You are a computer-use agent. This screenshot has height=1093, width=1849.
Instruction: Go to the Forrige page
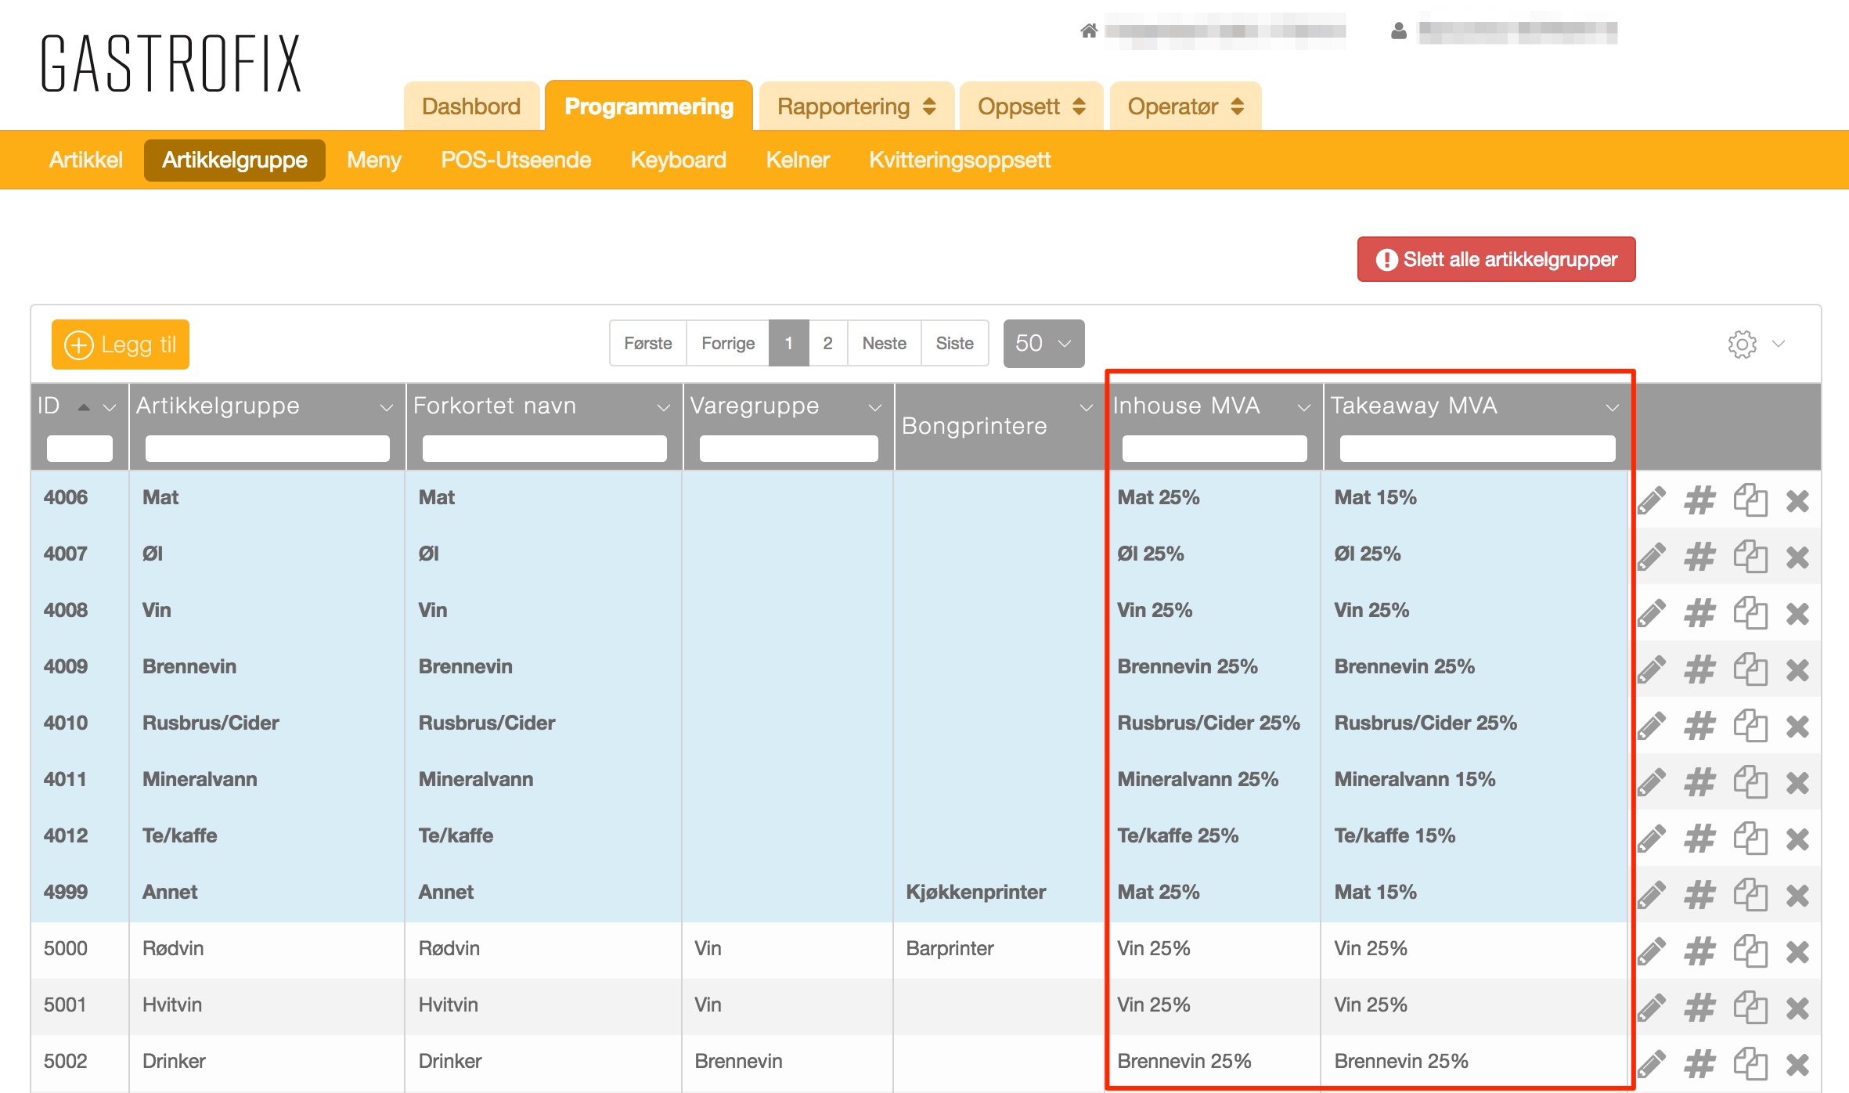tap(728, 343)
